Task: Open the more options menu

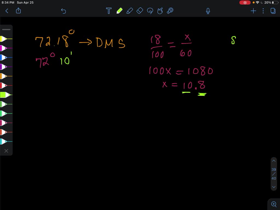Action: [x=263, y=11]
